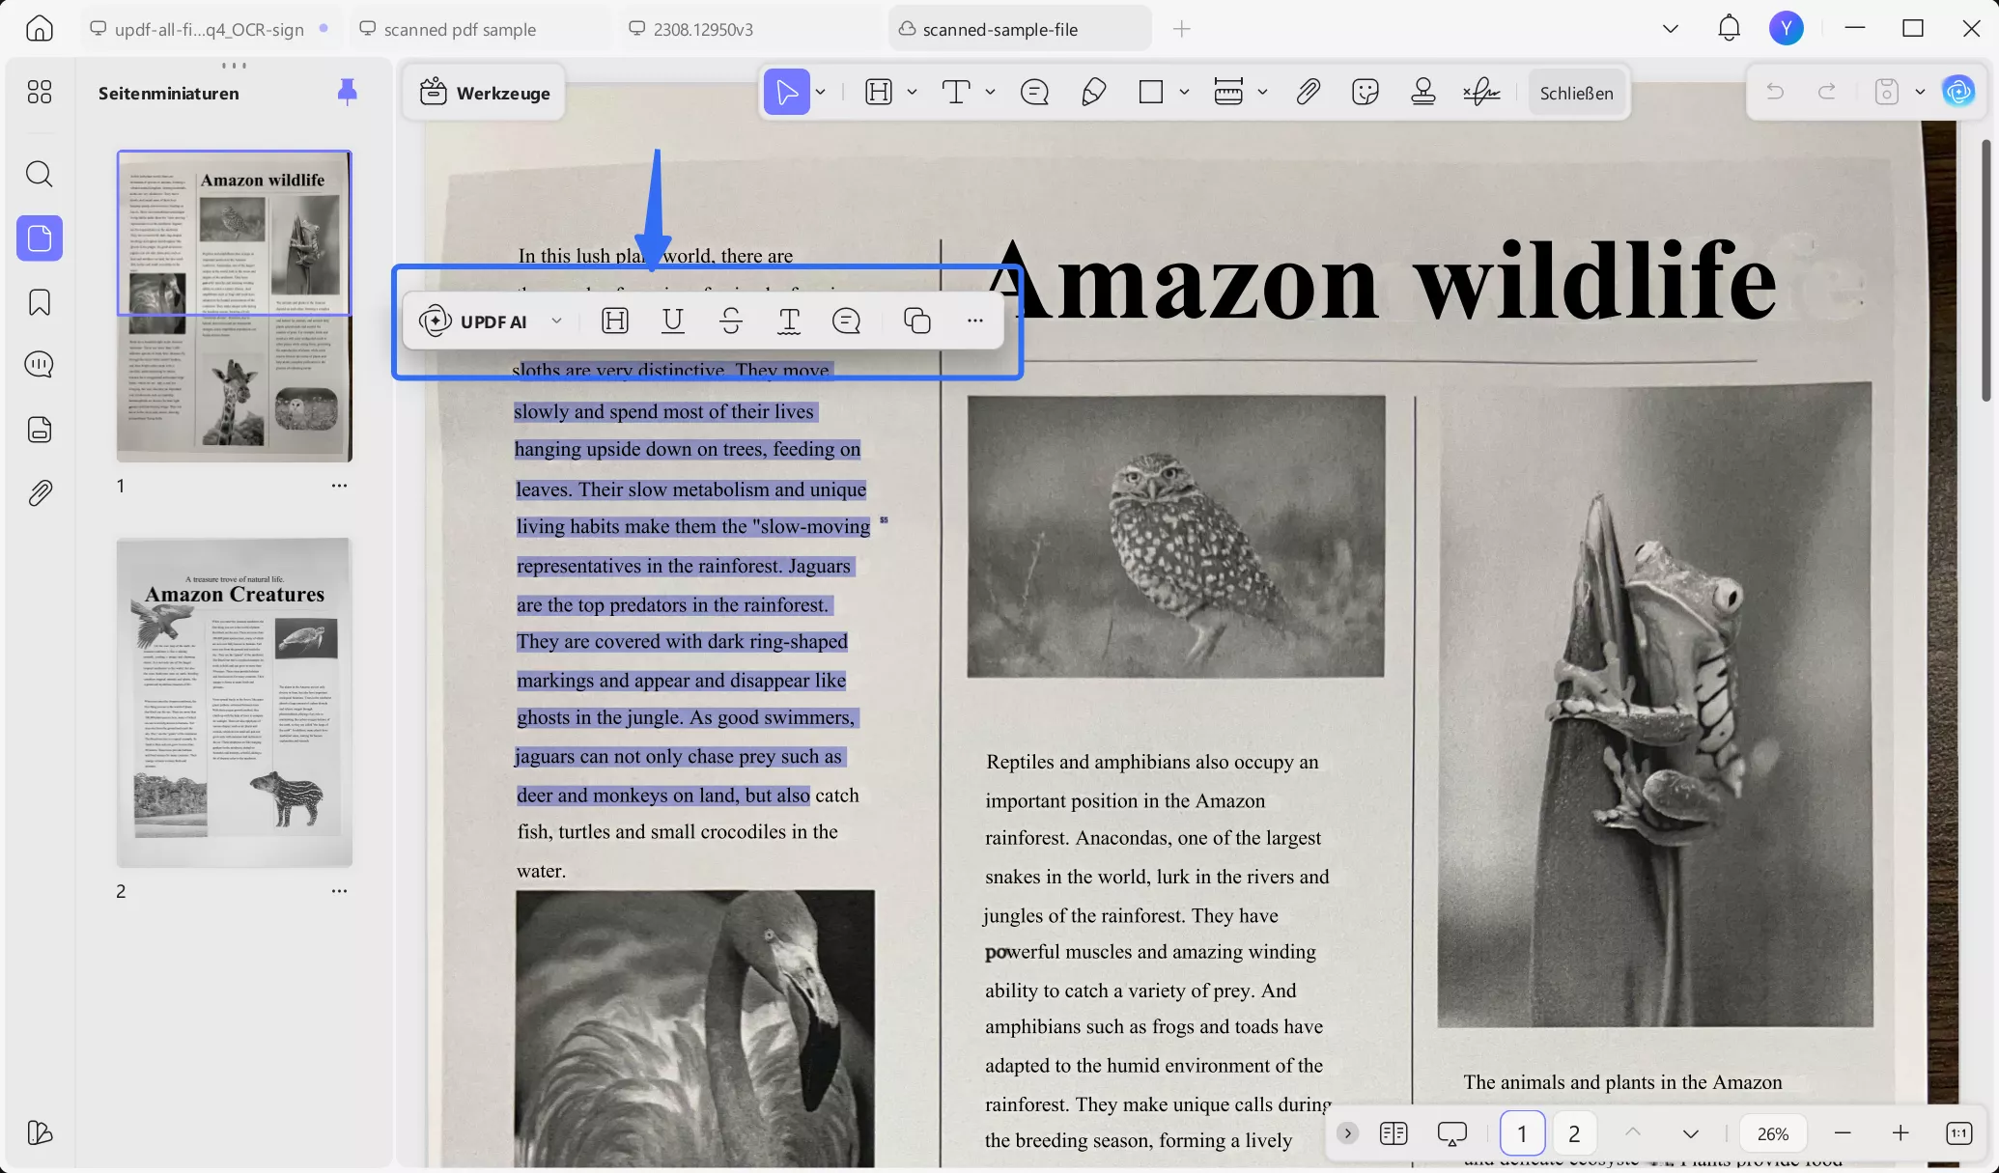Click the attachment paperclip in top toolbar
Viewport: 1999px width, 1173px height.
(1308, 93)
